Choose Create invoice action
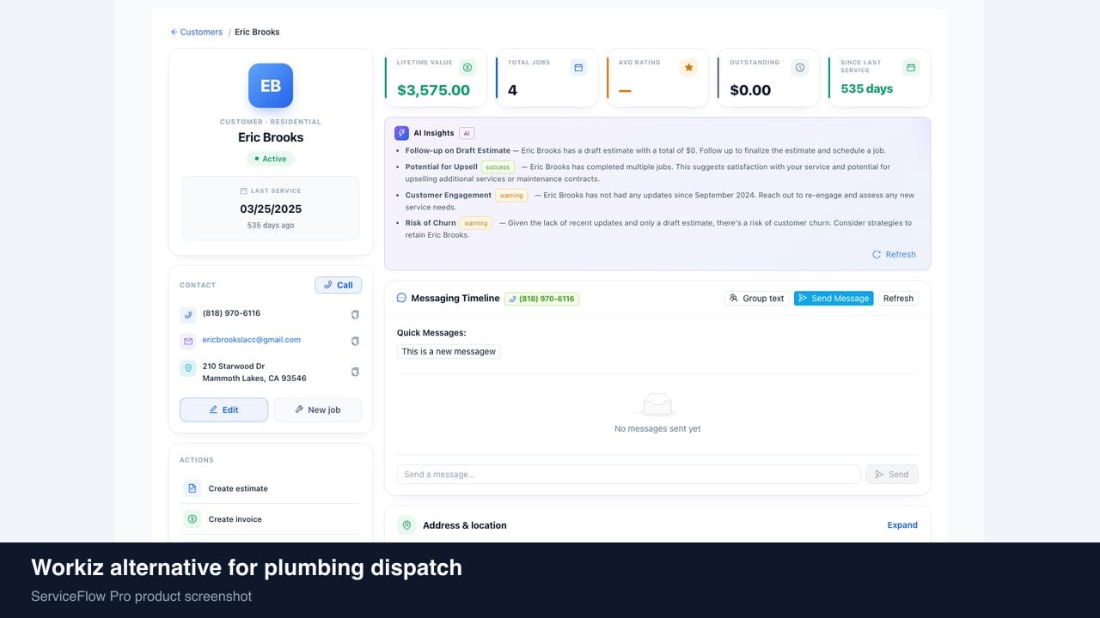1100x618 pixels. point(271,519)
